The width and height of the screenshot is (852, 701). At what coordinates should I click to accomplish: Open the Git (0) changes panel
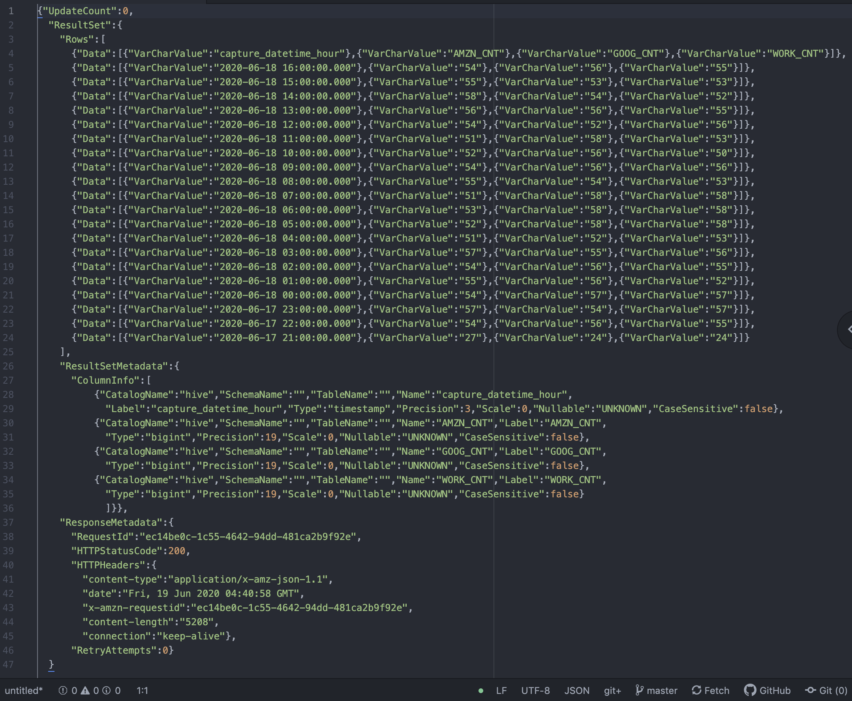tap(826, 690)
